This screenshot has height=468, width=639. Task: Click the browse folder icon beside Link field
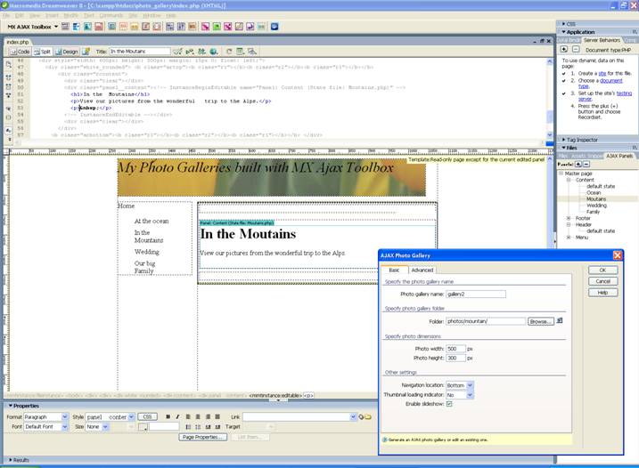[367, 417]
